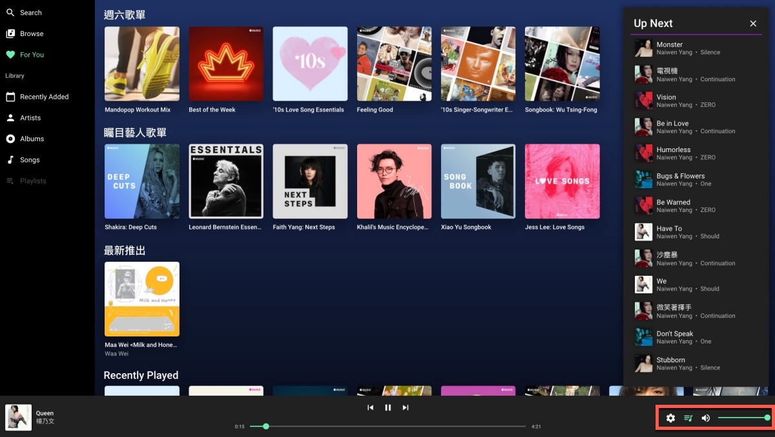
Task: Click the Xiao Yu Songbook title
Action: point(466,227)
